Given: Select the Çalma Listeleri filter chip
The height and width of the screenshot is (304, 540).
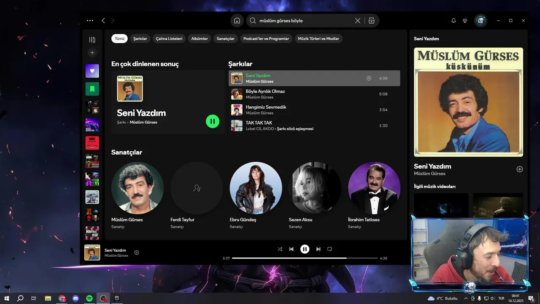Looking at the screenshot, I should pos(169,38).
